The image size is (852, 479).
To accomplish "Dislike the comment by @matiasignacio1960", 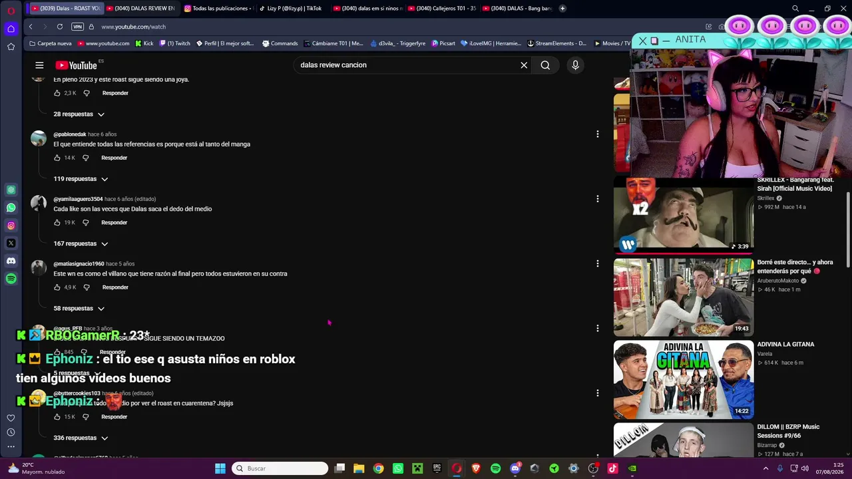I will tap(87, 287).
